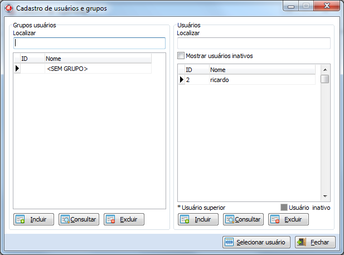Click the Nome column header in groups grid
The image size is (344, 255).
pos(97,59)
